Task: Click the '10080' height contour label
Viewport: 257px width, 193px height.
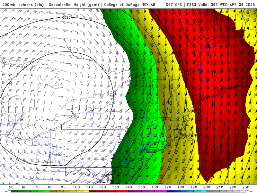Action: 65,17
